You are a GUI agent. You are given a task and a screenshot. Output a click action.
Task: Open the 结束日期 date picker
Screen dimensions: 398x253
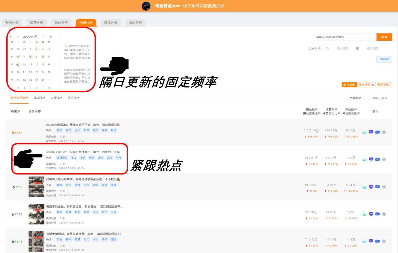coord(372,49)
